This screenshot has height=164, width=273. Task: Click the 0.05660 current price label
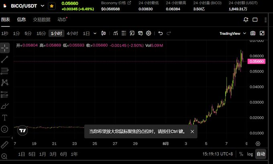pos(257,61)
